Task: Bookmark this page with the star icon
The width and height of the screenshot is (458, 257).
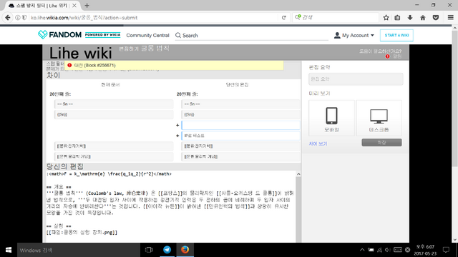Action: [x=386, y=17]
